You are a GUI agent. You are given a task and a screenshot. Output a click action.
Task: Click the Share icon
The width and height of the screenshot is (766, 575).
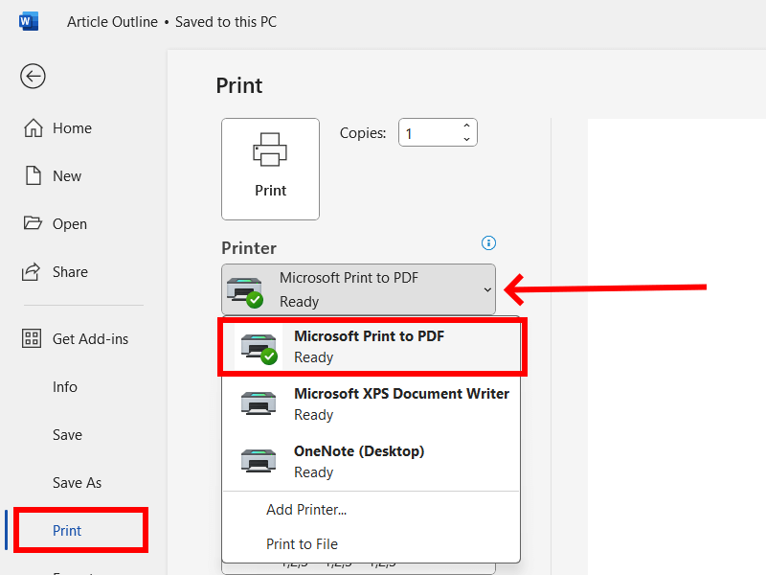(x=33, y=271)
